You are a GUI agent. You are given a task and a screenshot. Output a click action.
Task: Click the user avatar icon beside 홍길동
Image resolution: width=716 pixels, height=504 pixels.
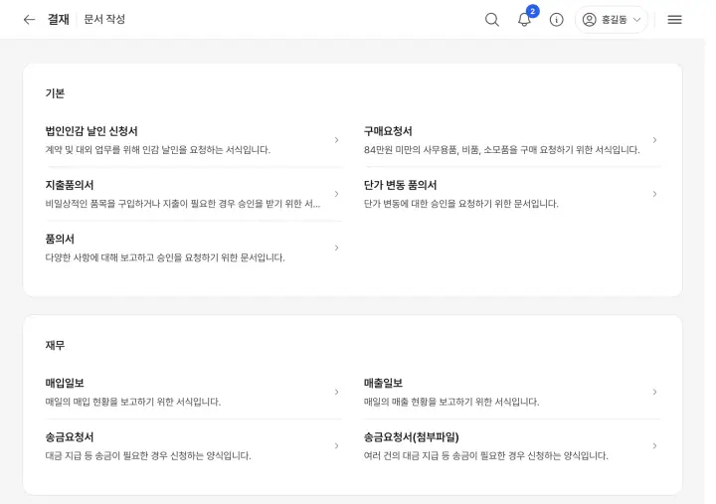[589, 20]
